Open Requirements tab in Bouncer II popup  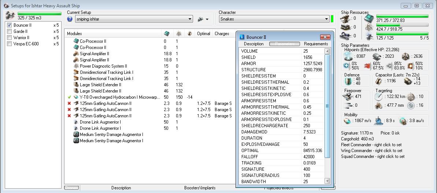[x=316, y=44]
